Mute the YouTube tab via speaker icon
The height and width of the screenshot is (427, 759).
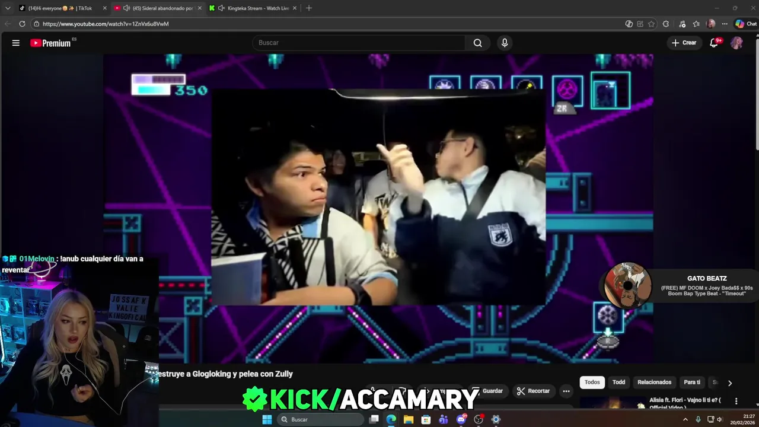(126, 8)
